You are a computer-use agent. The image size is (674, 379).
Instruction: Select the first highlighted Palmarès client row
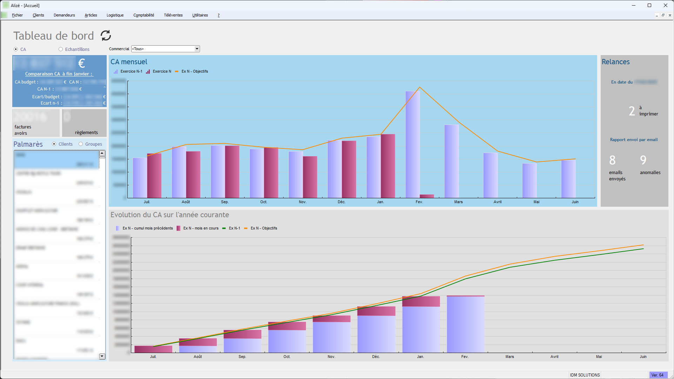point(56,160)
